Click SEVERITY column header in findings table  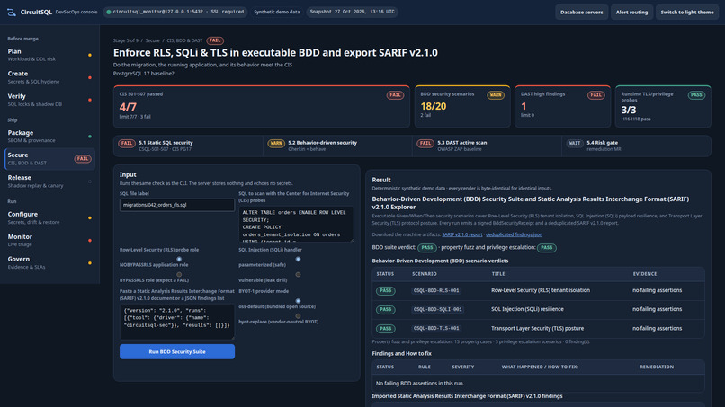463,367
